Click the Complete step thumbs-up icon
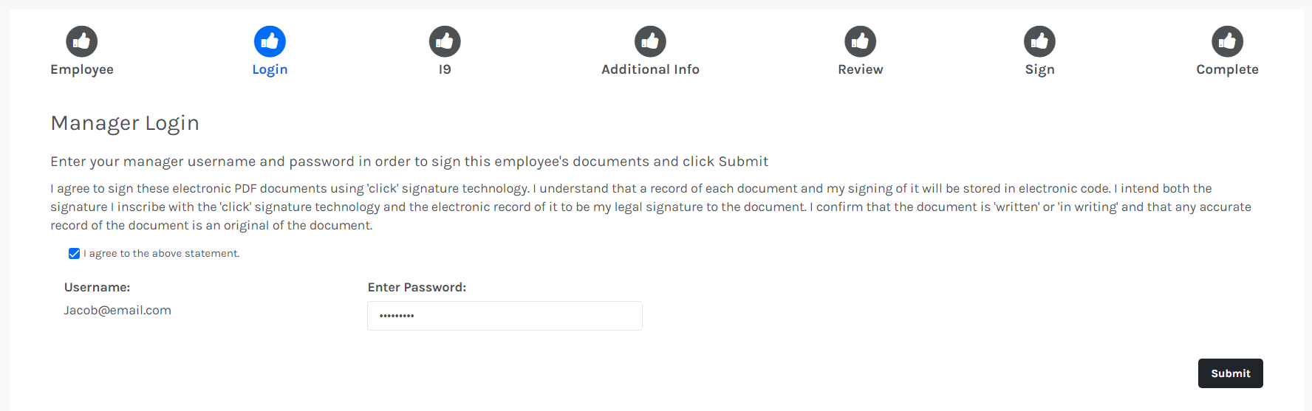This screenshot has height=411, width=1312. (x=1227, y=41)
